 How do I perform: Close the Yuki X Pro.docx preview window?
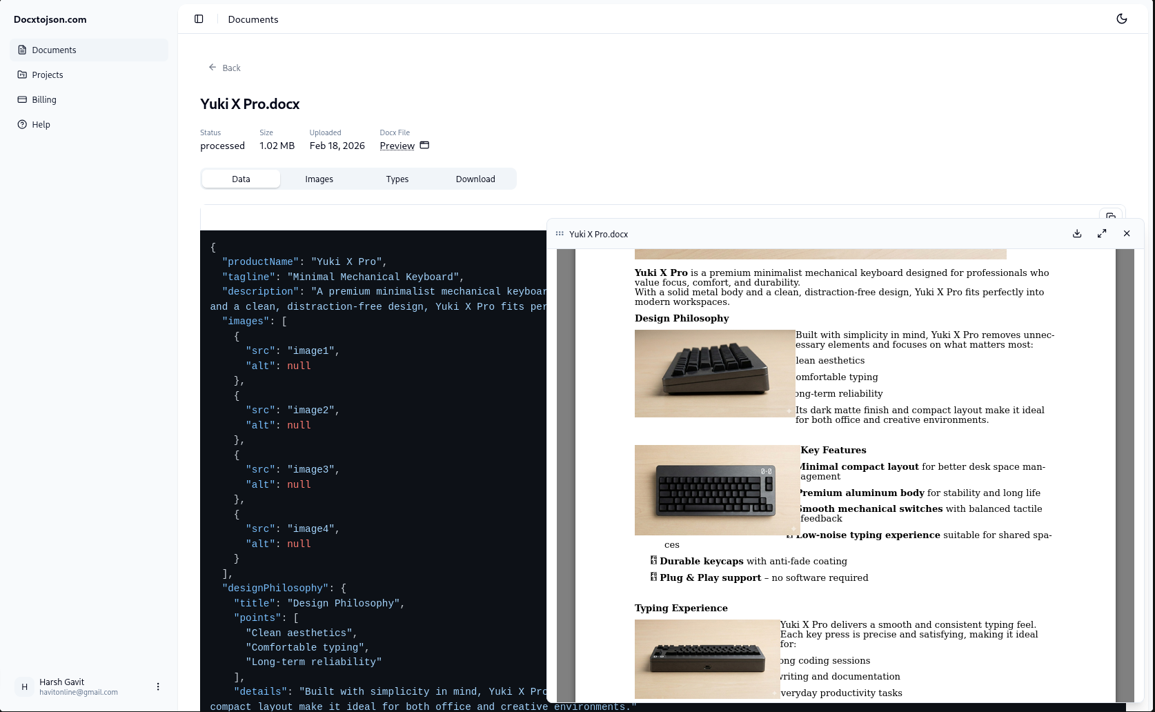1127,234
